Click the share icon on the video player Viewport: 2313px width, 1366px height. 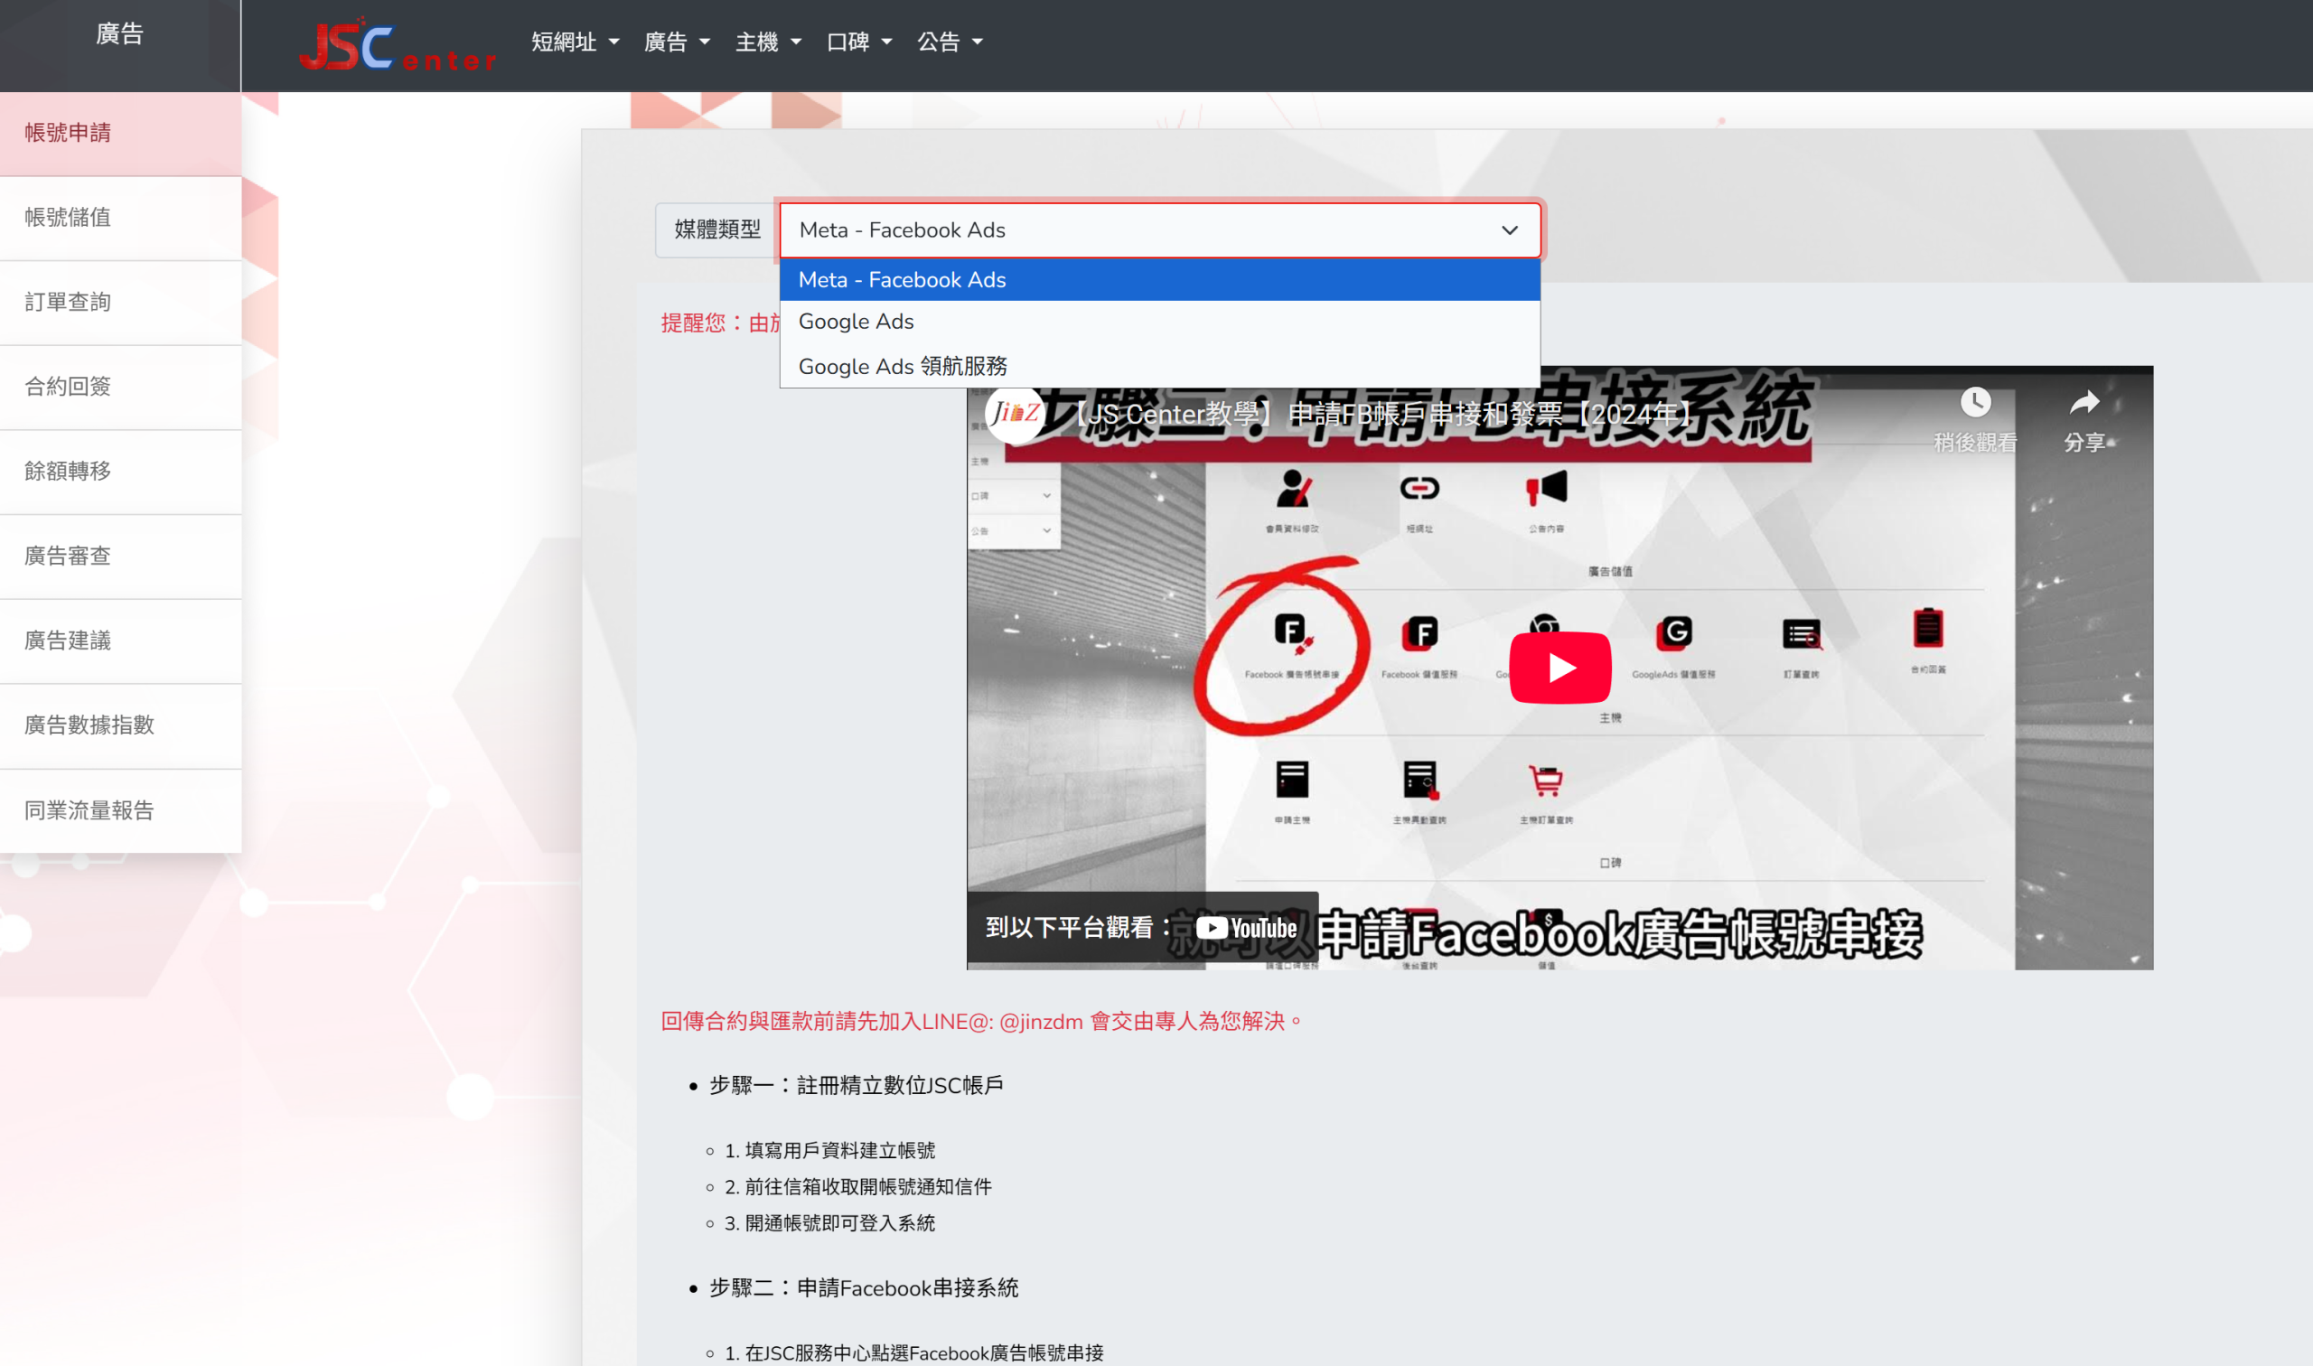pyautogui.click(x=2084, y=402)
